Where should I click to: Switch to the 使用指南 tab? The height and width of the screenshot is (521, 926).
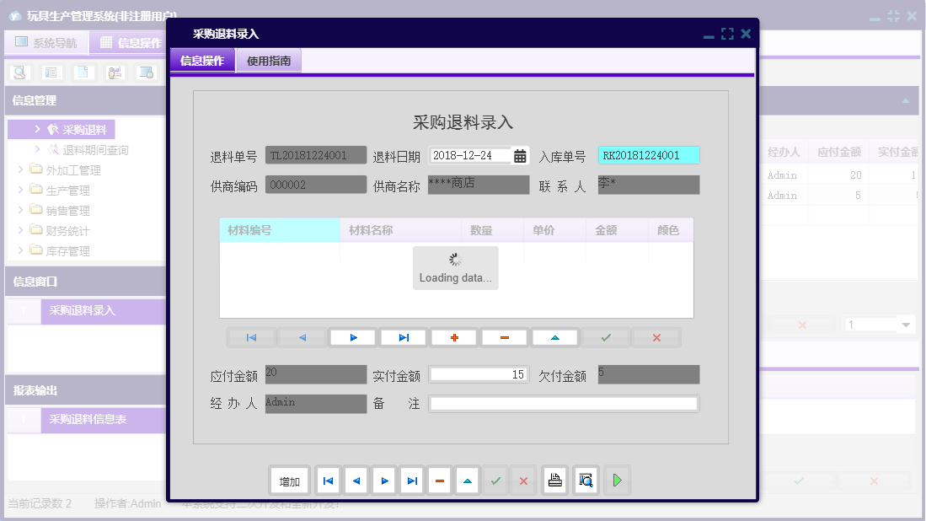pyautogui.click(x=268, y=61)
